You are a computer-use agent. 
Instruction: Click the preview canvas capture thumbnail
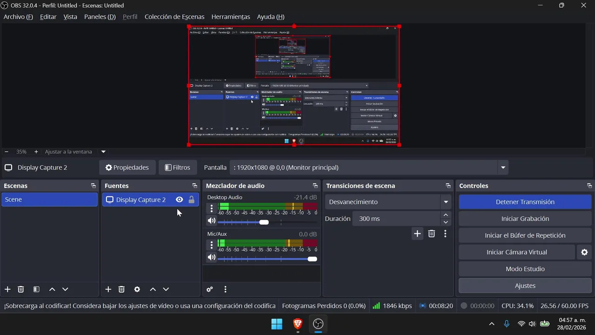coord(294,86)
